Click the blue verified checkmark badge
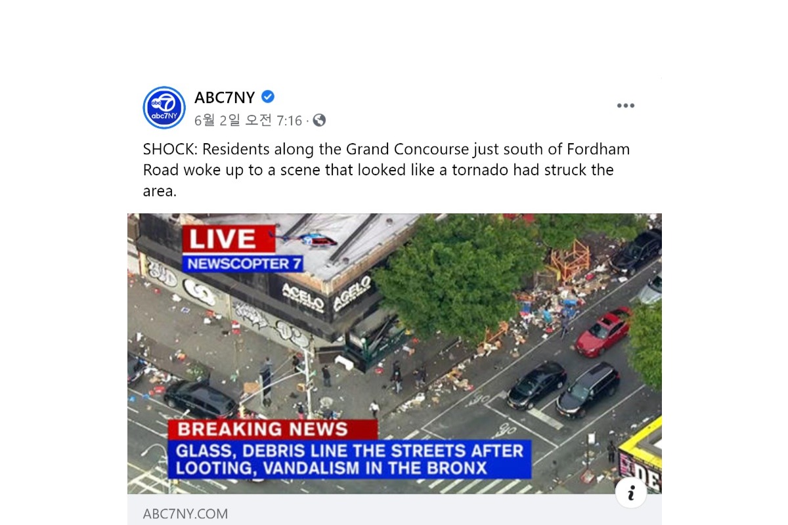 (x=268, y=97)
